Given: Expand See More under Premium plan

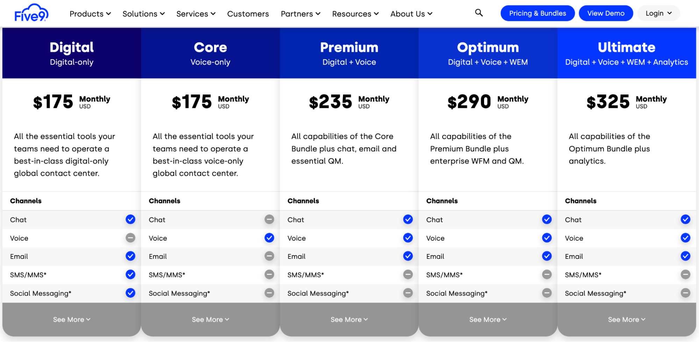Looking at the screenshot, I should click(x=349, y=320).
